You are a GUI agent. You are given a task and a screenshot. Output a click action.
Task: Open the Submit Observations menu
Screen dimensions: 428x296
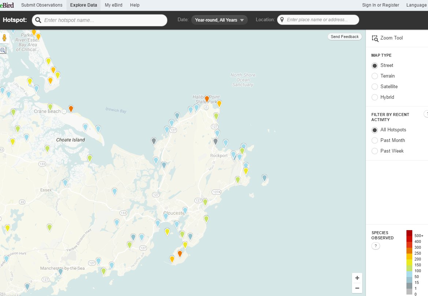pos(42,5)
